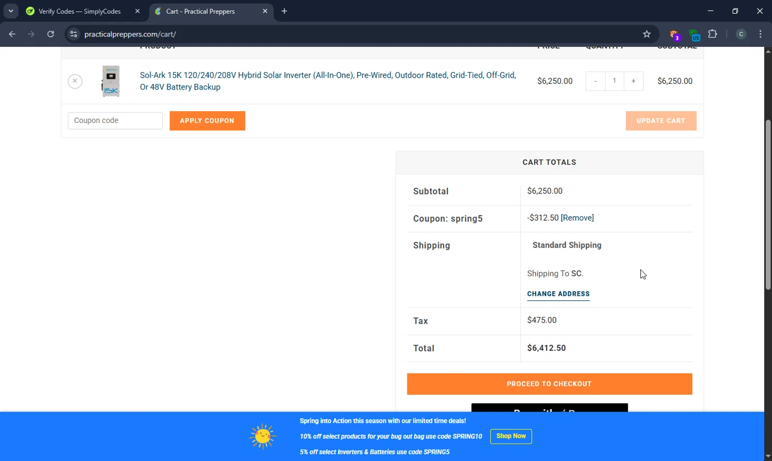The height and width of the screenshot is (461, 772).
Task: Click the vertical page scrollbar thumb
Action: click(768, 205)
